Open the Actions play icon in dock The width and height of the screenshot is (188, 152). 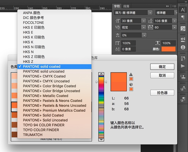pyautogui.click(x=183, y=66)
